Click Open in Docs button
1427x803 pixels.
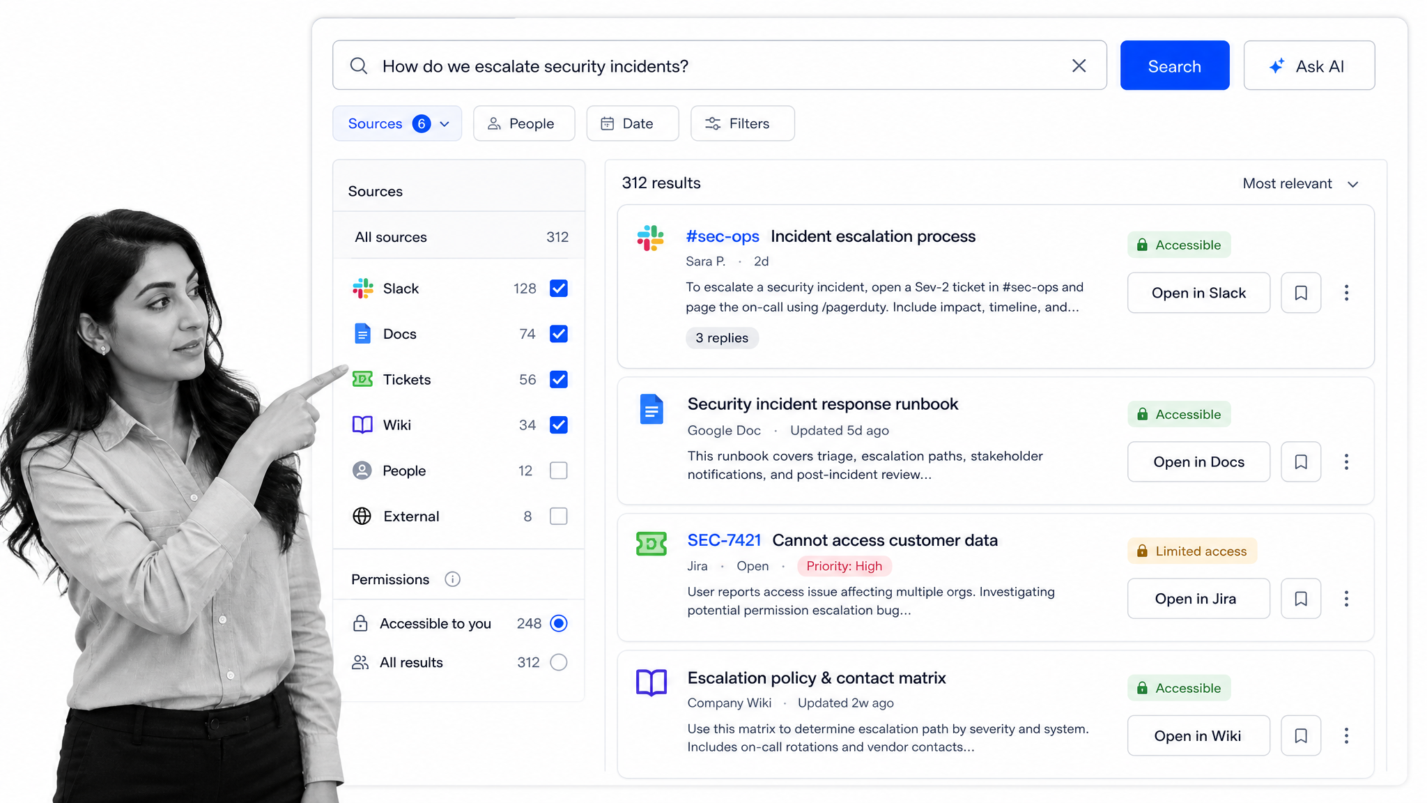coord(1198,461)
